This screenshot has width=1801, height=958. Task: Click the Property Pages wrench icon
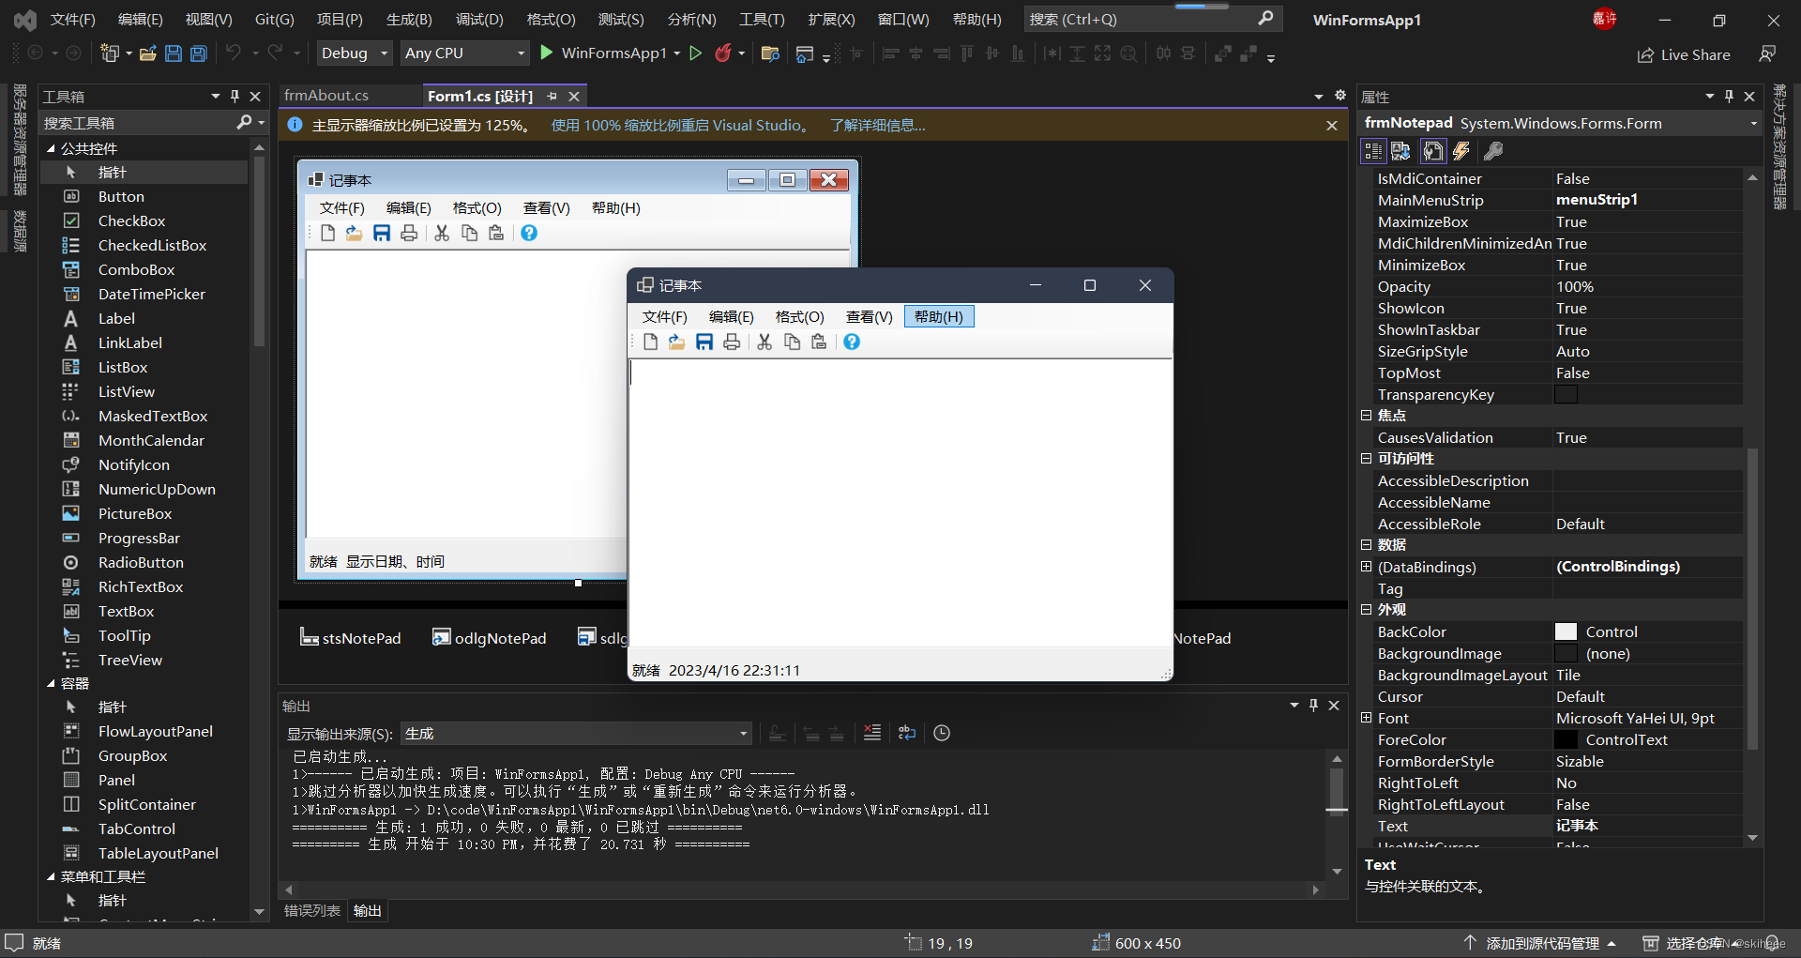click(1493, 151)
